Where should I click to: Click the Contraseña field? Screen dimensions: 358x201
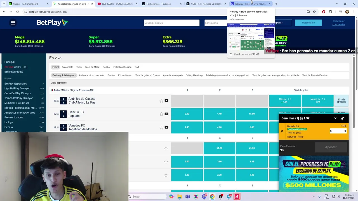coord(216,23)
